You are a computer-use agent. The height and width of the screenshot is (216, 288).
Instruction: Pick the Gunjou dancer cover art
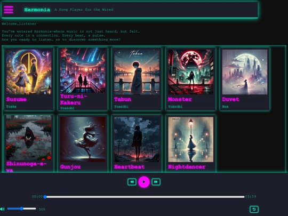click(83, 139)
